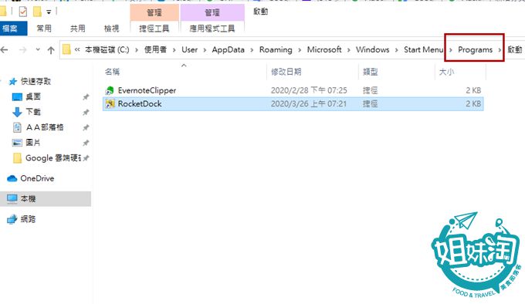The image size is (525, 304).
Task: Expand hidden path with the double chevron
Action: tap(77, 50)
